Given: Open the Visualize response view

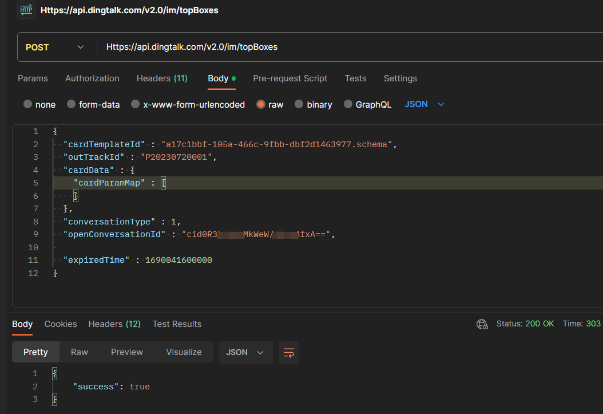Looking at the screenshot, I should 184,352.
